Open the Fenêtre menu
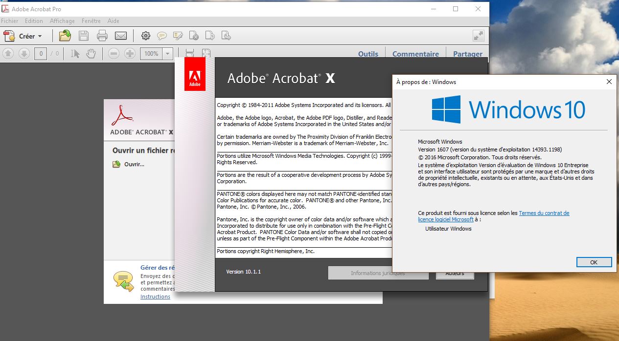This screenshot has width=619, height=341. (x=91, y=21)
